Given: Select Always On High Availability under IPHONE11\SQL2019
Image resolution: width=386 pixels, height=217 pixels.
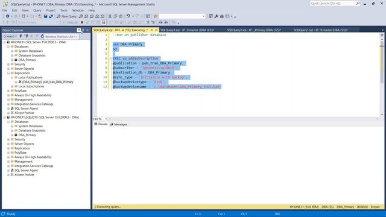Looking at the screenshot, I should pyautogui.click(x=33, y=157).
